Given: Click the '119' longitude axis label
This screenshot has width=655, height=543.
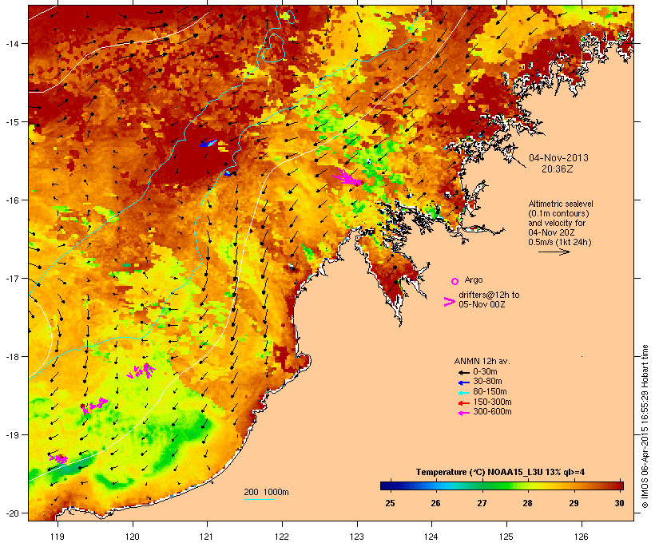Looking at the screenshot, I should tap(58, 537).
